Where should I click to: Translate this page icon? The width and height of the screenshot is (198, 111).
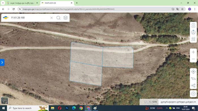pos(178,9)
